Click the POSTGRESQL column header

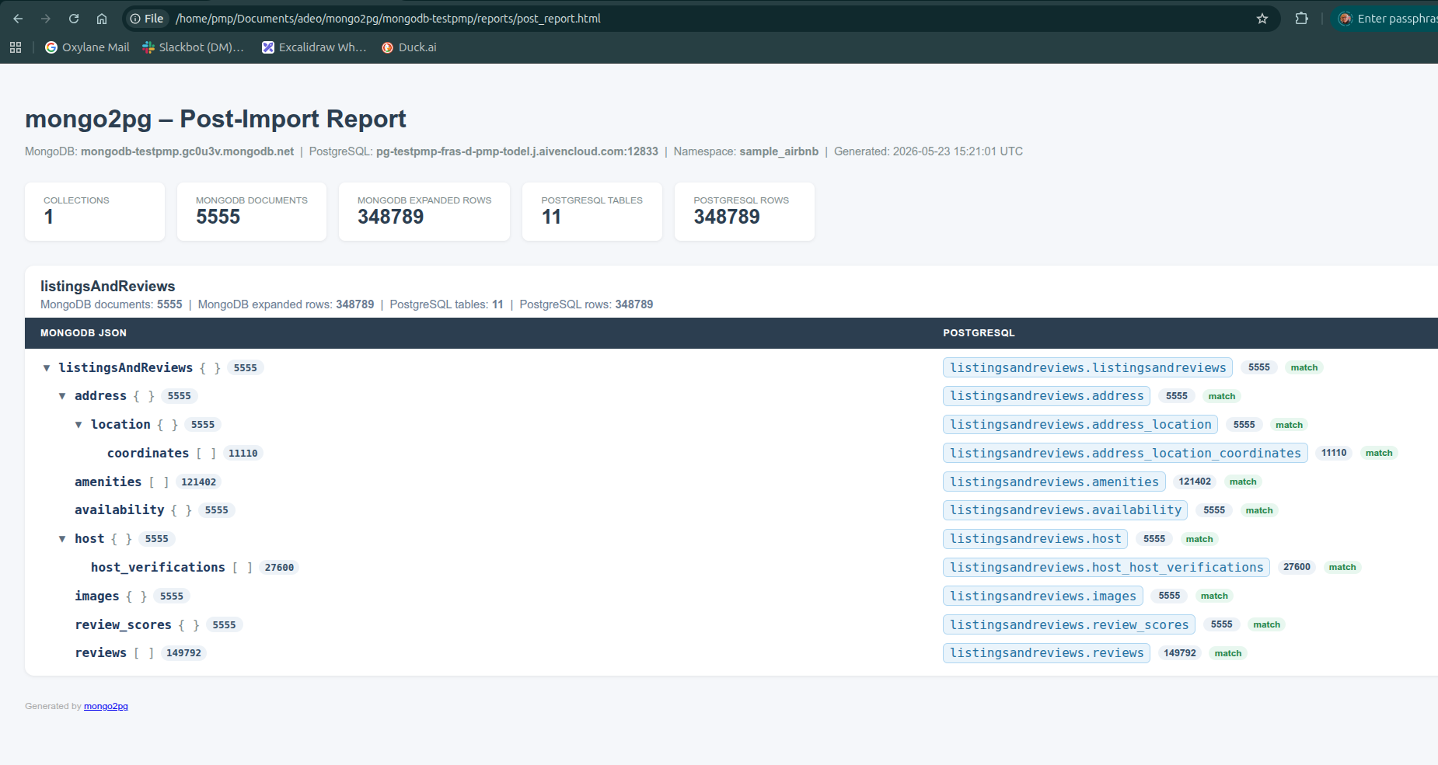979,332
